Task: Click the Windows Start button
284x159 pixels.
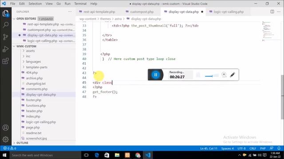Action: click(x=4, y=155)
